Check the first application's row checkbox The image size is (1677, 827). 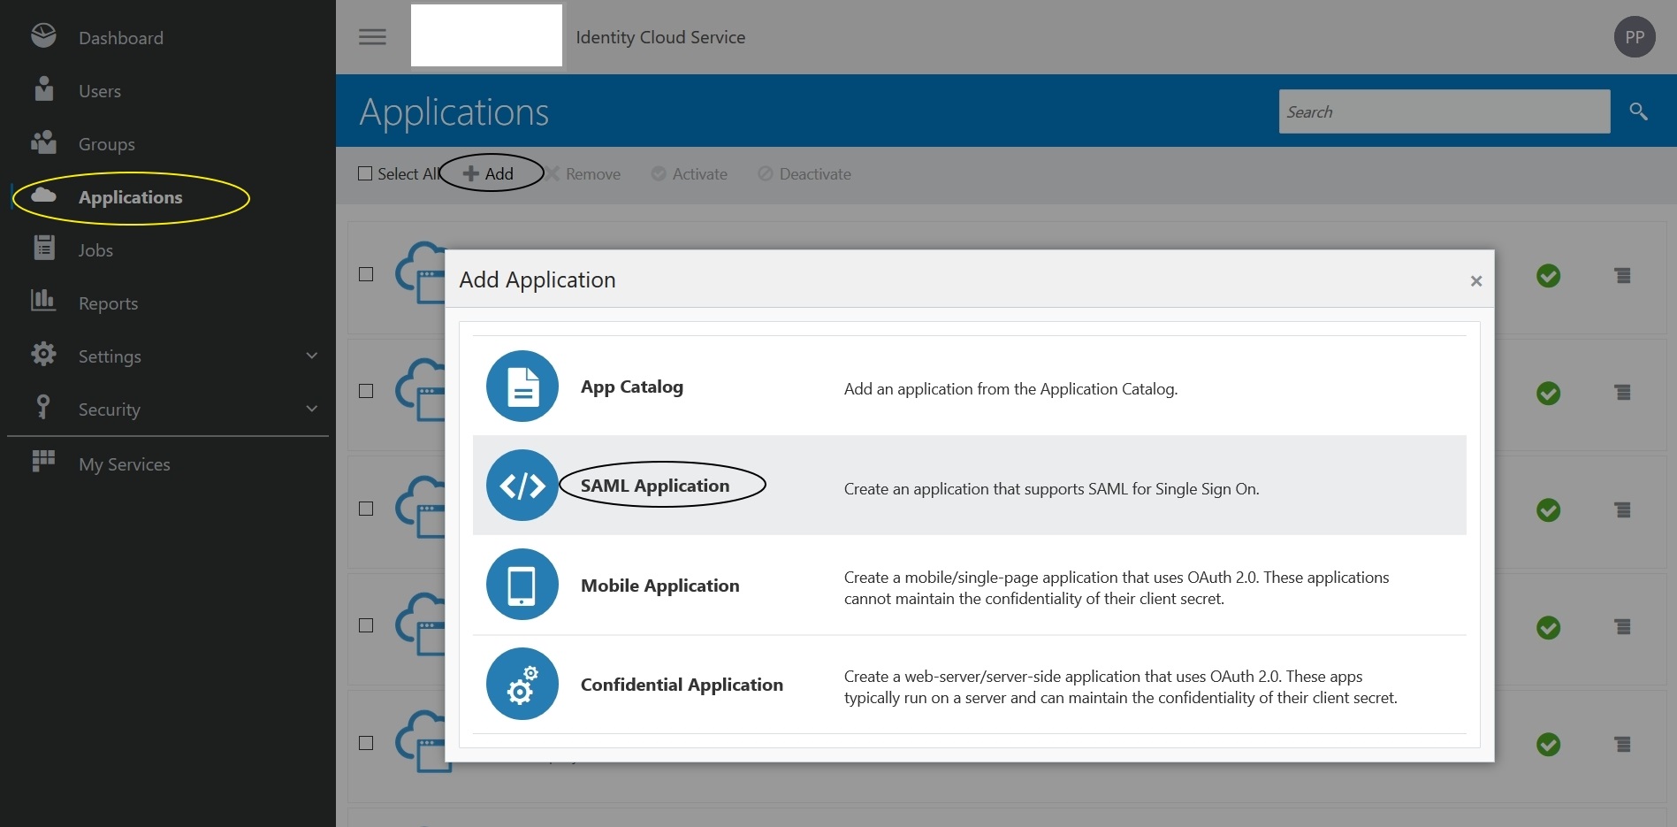click(x=365, y=274)
